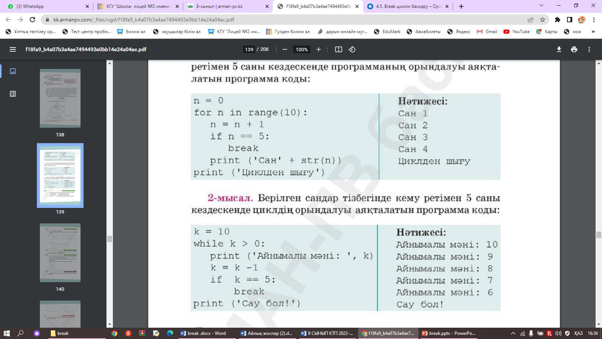Open the Карты bookmark

(x=547, y=32)
